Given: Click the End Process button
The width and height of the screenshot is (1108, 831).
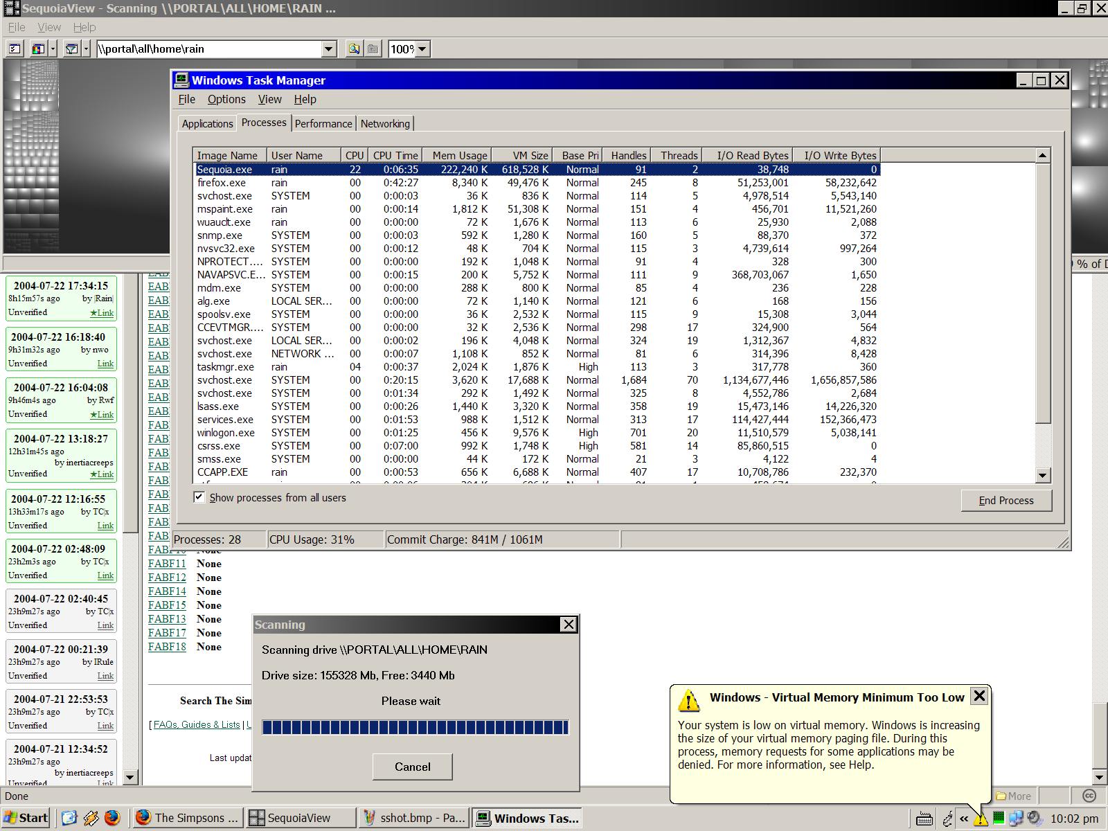Looking at the screenshot, I should 1006,500.
